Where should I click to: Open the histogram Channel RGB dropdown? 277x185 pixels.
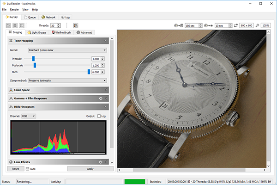point(29,116)
